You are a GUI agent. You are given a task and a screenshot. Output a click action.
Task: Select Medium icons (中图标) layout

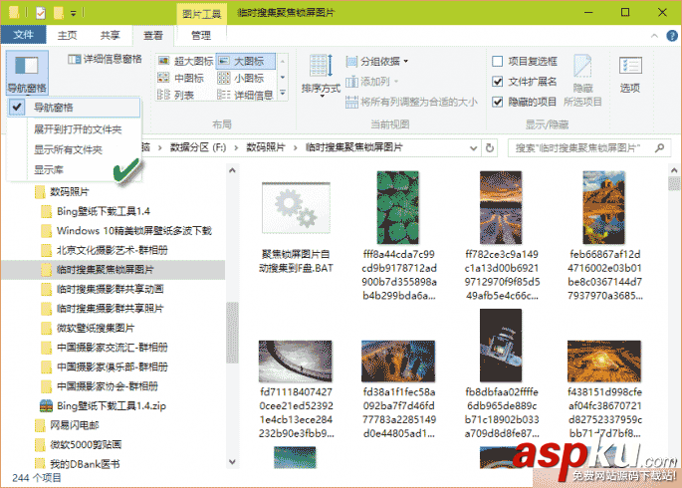(180, 78)
